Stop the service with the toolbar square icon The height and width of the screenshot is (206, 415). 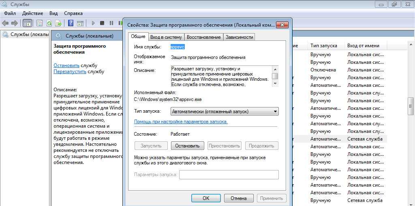point(102,23)
